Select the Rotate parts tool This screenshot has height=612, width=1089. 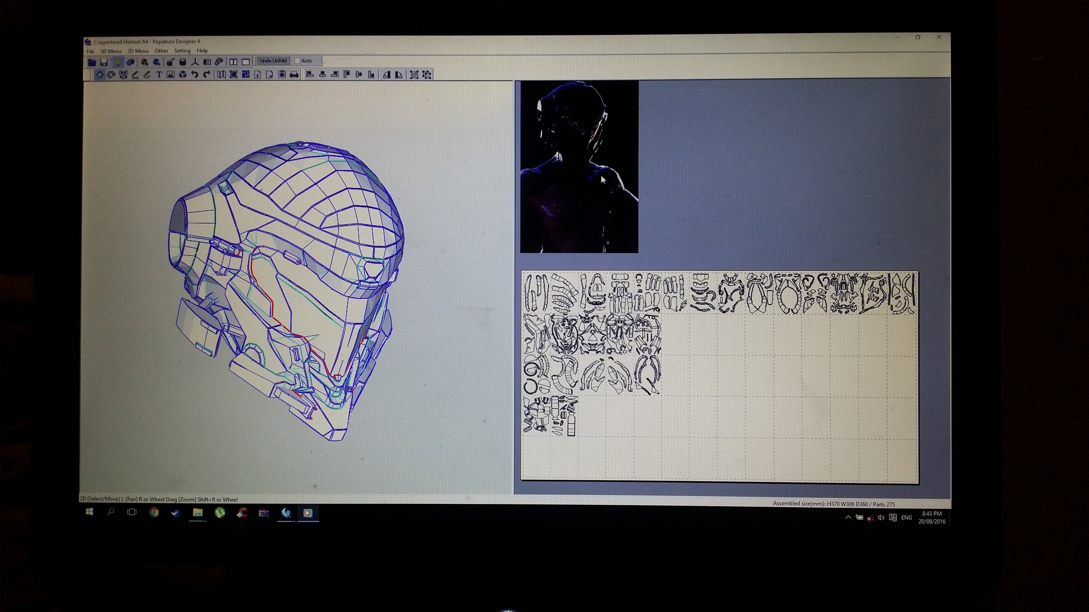pos(111,75)
